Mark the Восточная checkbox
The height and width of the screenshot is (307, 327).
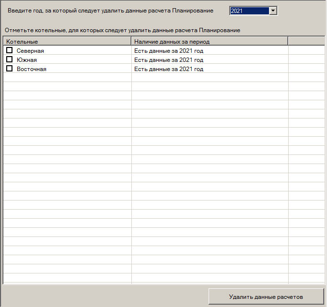(9, 69)
